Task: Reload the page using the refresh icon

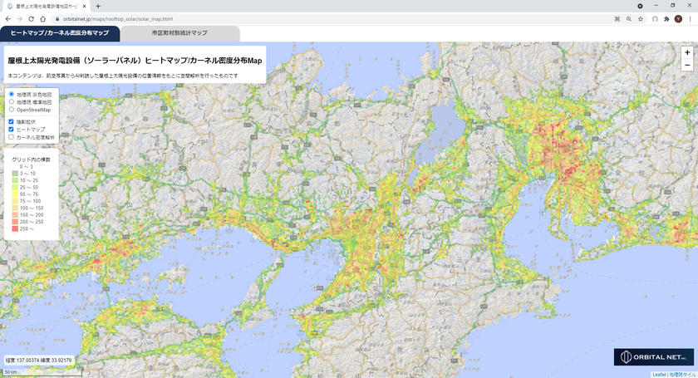Action: (x=31, y=18)
